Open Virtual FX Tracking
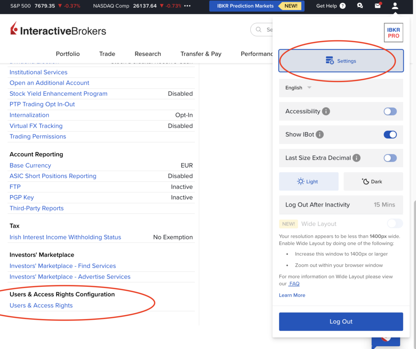The width and height of the screenshot is (416, 349). coord(36,126)
